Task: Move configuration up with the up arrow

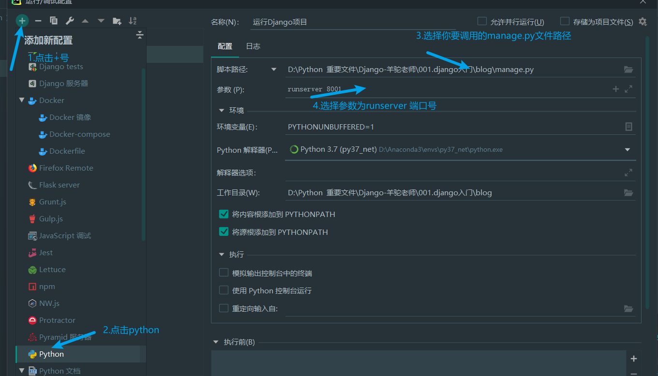Action: coord(85,21)
